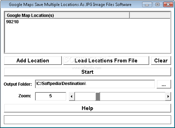The width and height of the screenshot is (175, 128).
Task: Maximize the application window
Action: pyautogui.click(x=158, y=5)
